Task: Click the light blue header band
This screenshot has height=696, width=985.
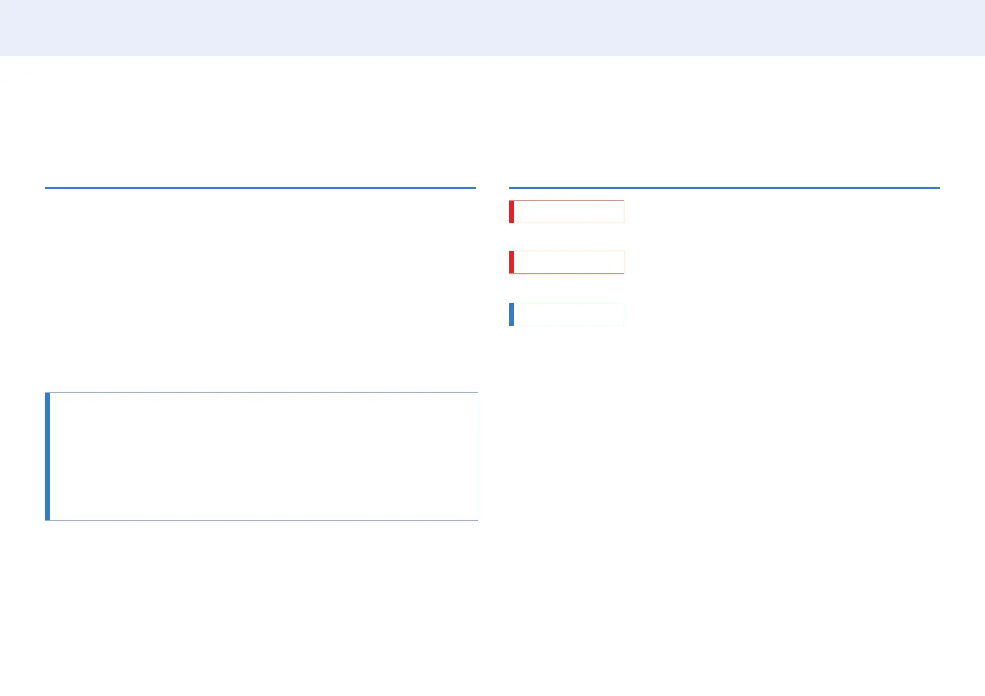Action: click(x=492, y=27)
